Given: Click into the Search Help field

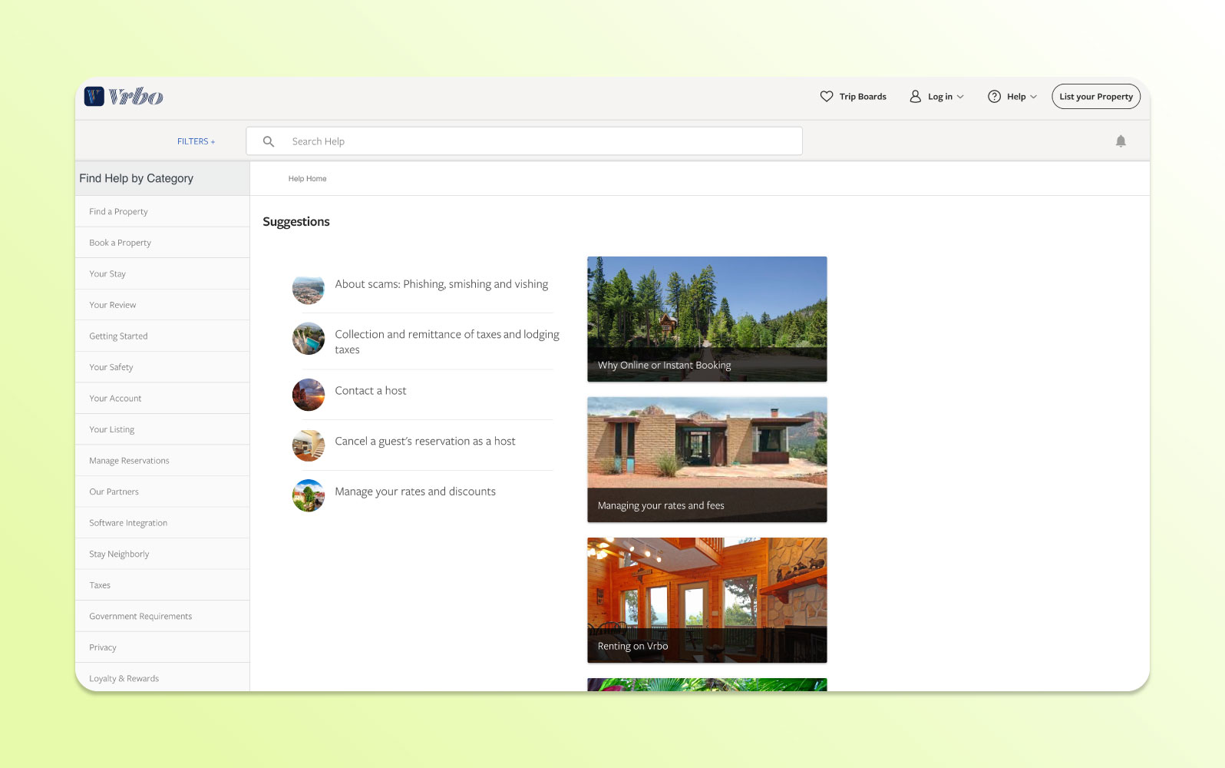Looking at the screenshot, I should click(537, 141).
